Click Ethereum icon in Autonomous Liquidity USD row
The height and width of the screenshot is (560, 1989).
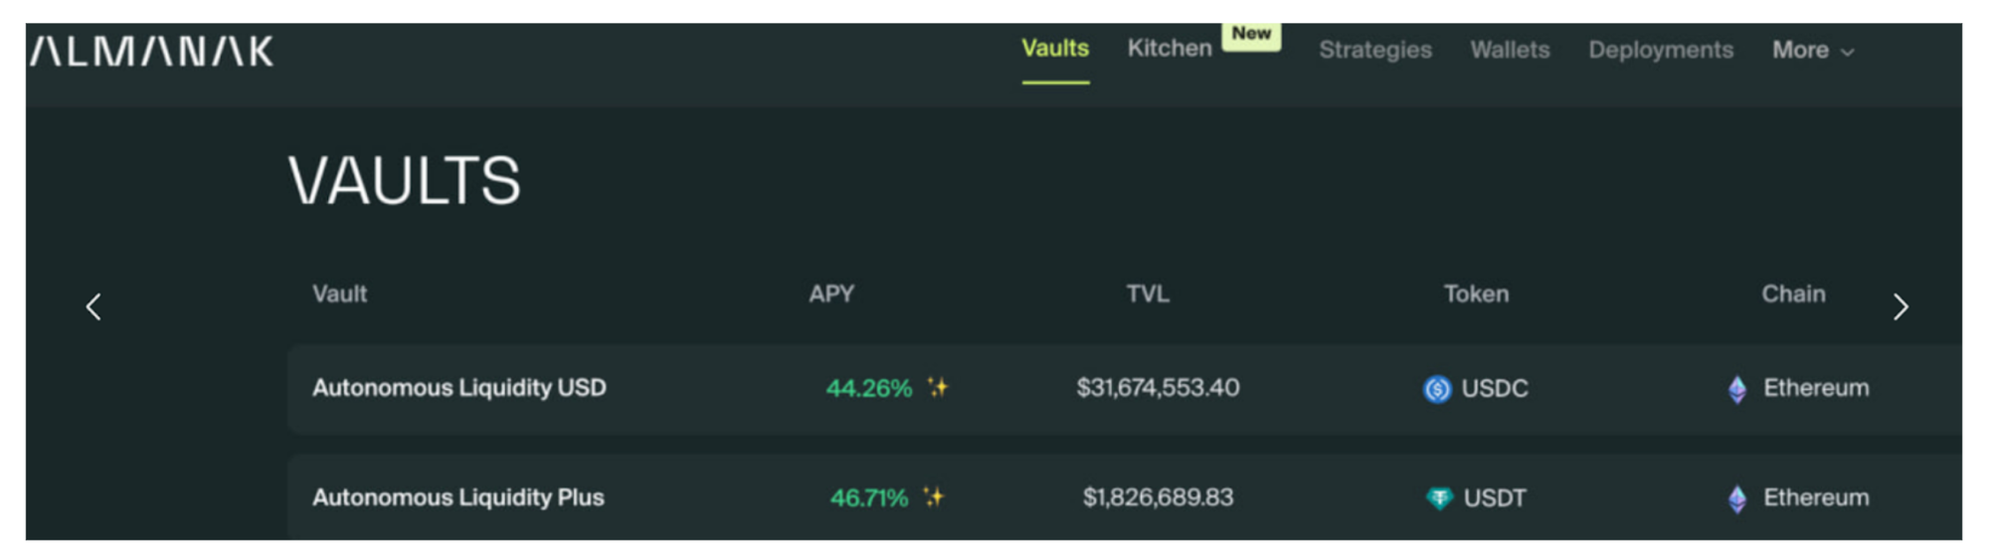coord(1737,389)
